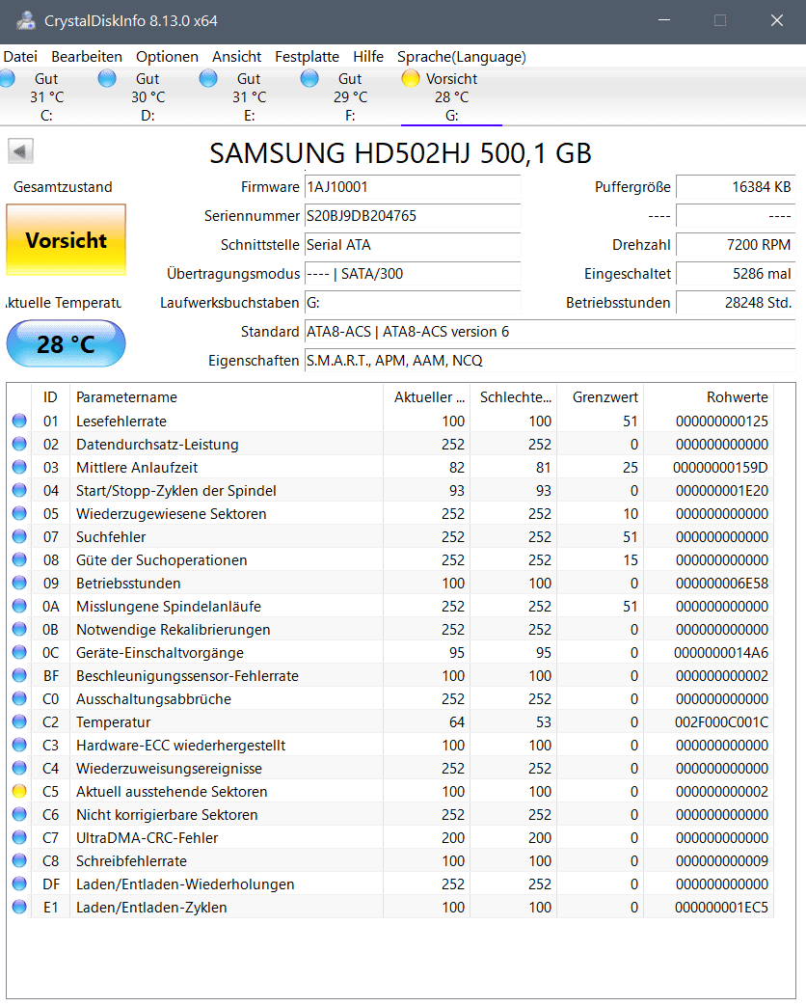Open the Festplatte menu
Viewport: 806px width, 1006px height.
pos(307,57)
